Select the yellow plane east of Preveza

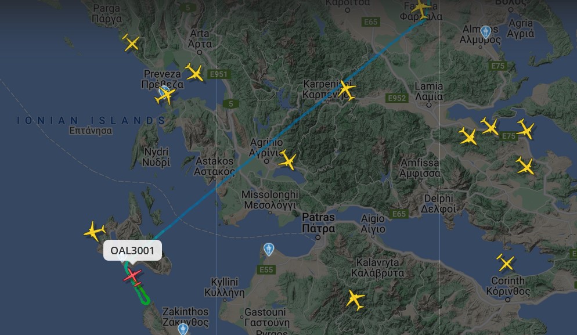coord(194,72)
